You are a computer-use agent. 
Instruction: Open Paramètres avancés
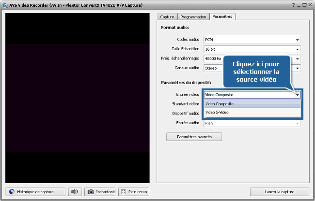pyautogui.click(x=194, y=137)
